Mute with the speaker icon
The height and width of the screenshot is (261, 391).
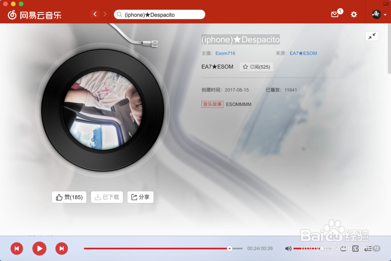288,248
